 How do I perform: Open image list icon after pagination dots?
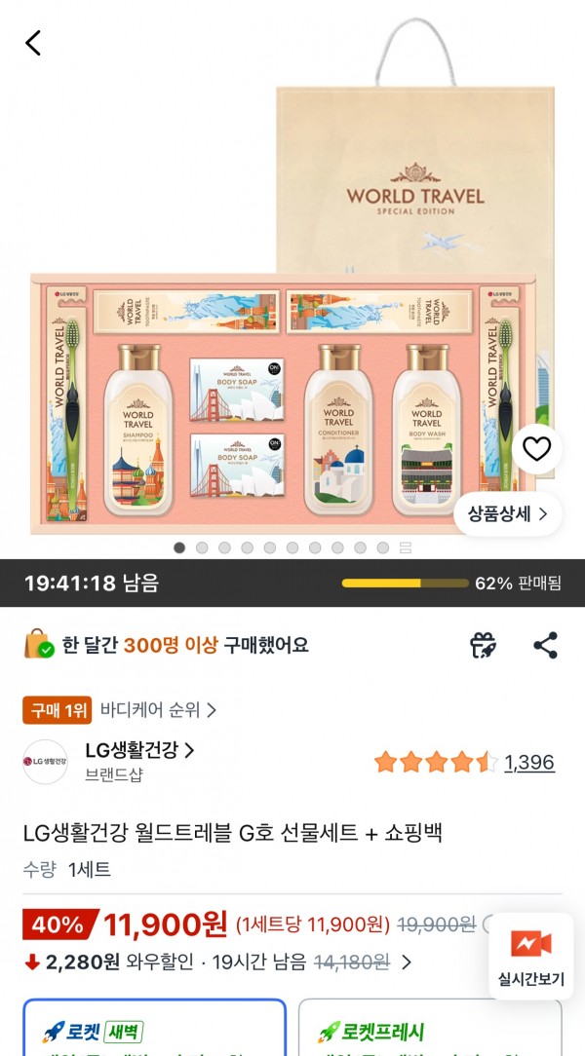tap(405, 547)
